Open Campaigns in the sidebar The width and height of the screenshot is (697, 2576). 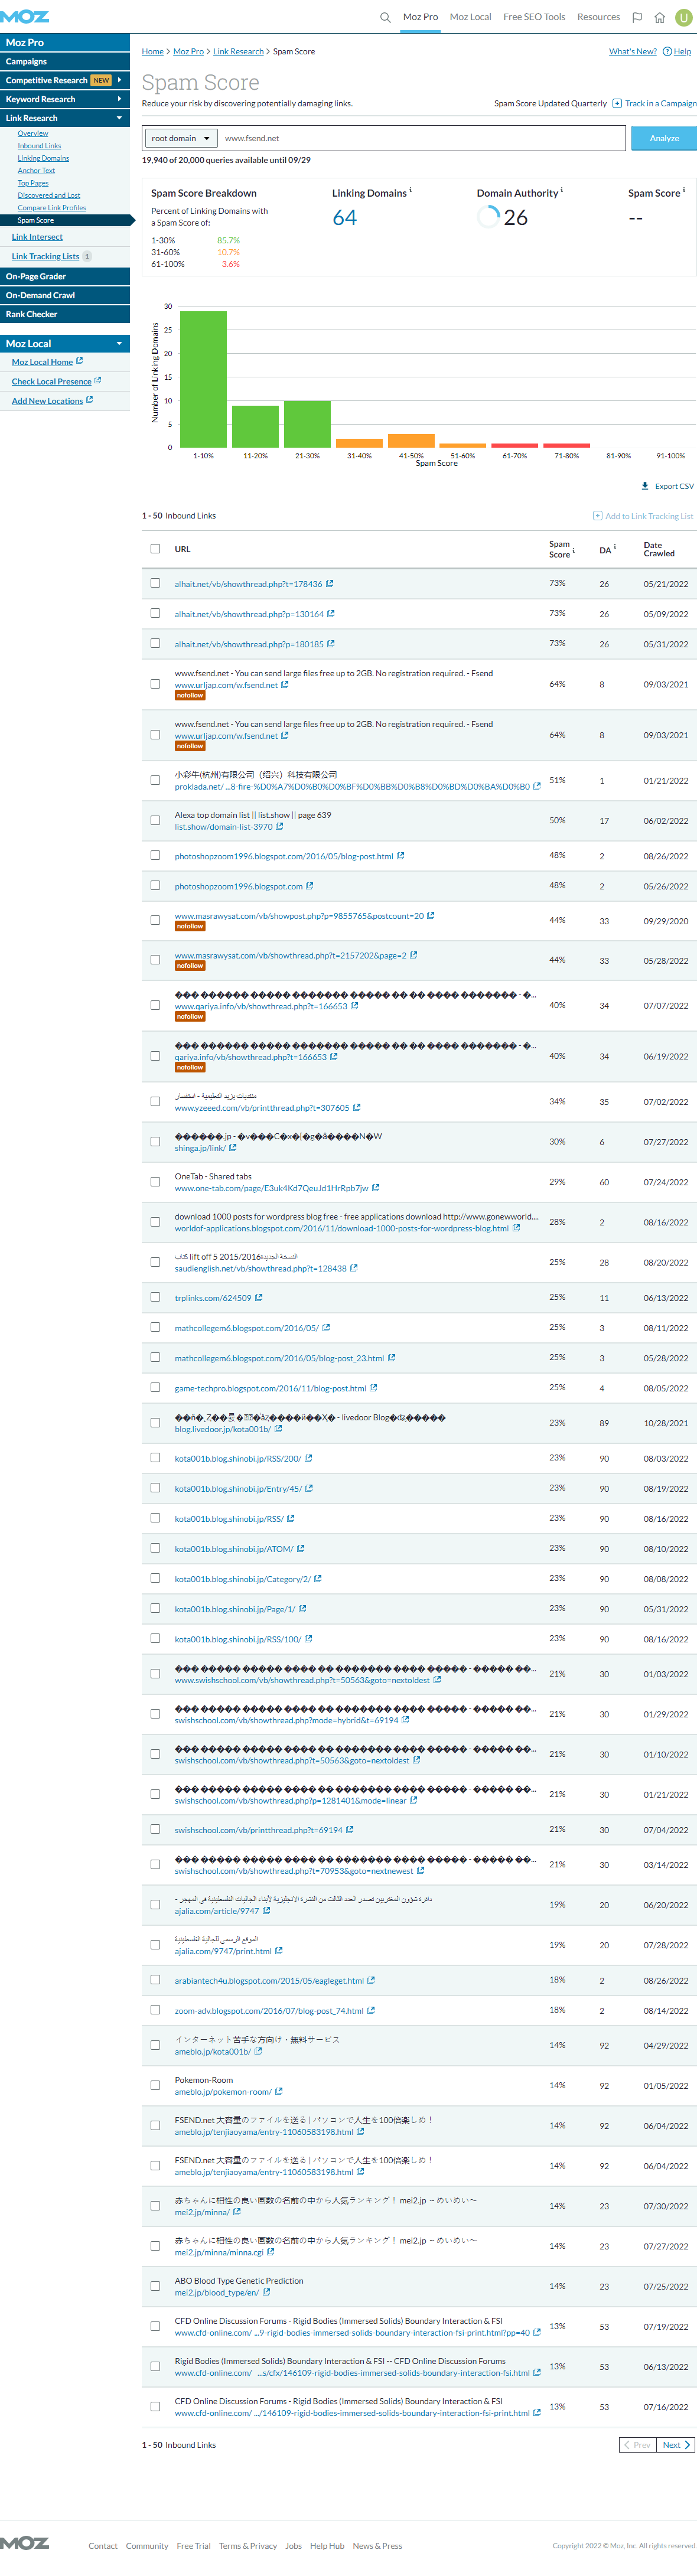pos(65,61)
